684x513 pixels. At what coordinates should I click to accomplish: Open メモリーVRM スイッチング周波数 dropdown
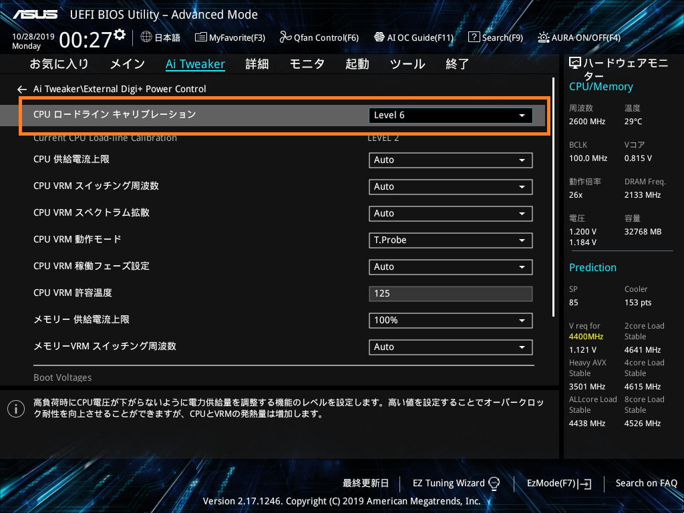pos(451,347)
